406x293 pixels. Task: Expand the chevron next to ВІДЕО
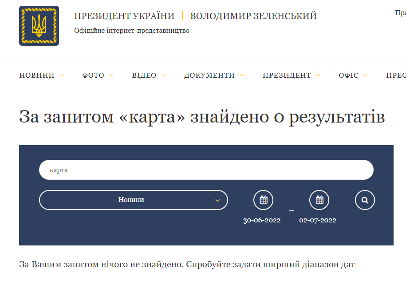[164, 75]
